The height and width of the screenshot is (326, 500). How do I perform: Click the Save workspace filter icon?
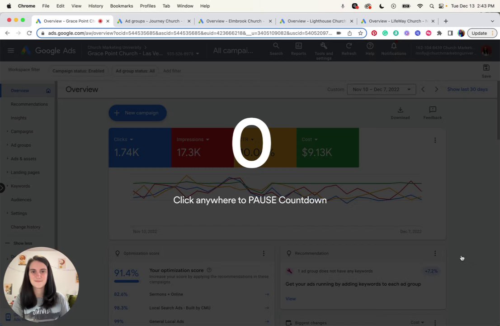click(x=486, y=68)
